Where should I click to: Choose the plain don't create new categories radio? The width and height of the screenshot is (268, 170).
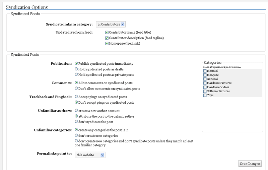[x=76, y=135]
